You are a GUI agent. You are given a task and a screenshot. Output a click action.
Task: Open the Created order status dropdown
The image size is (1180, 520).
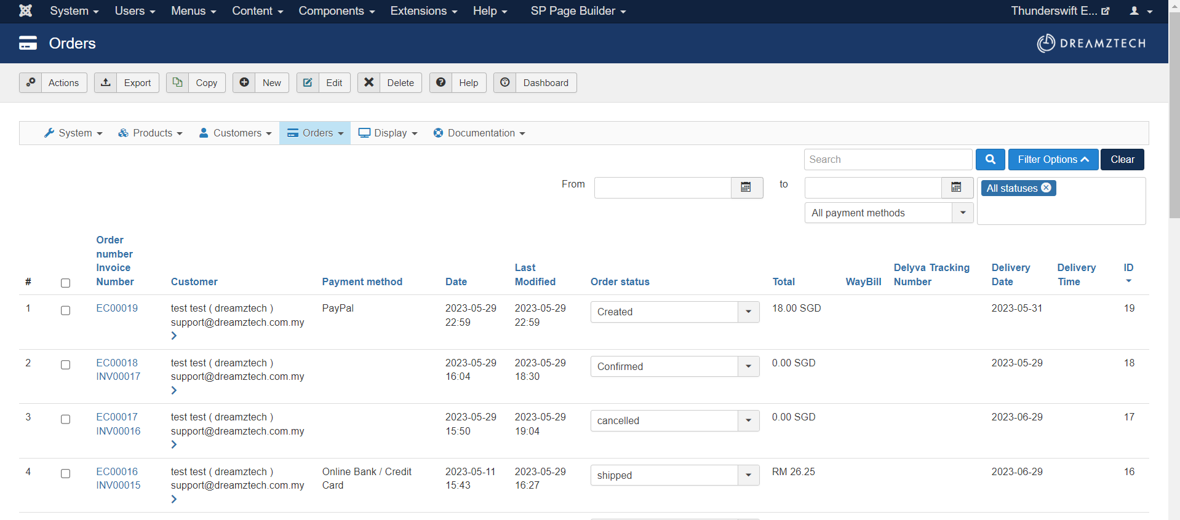[675, 312]
